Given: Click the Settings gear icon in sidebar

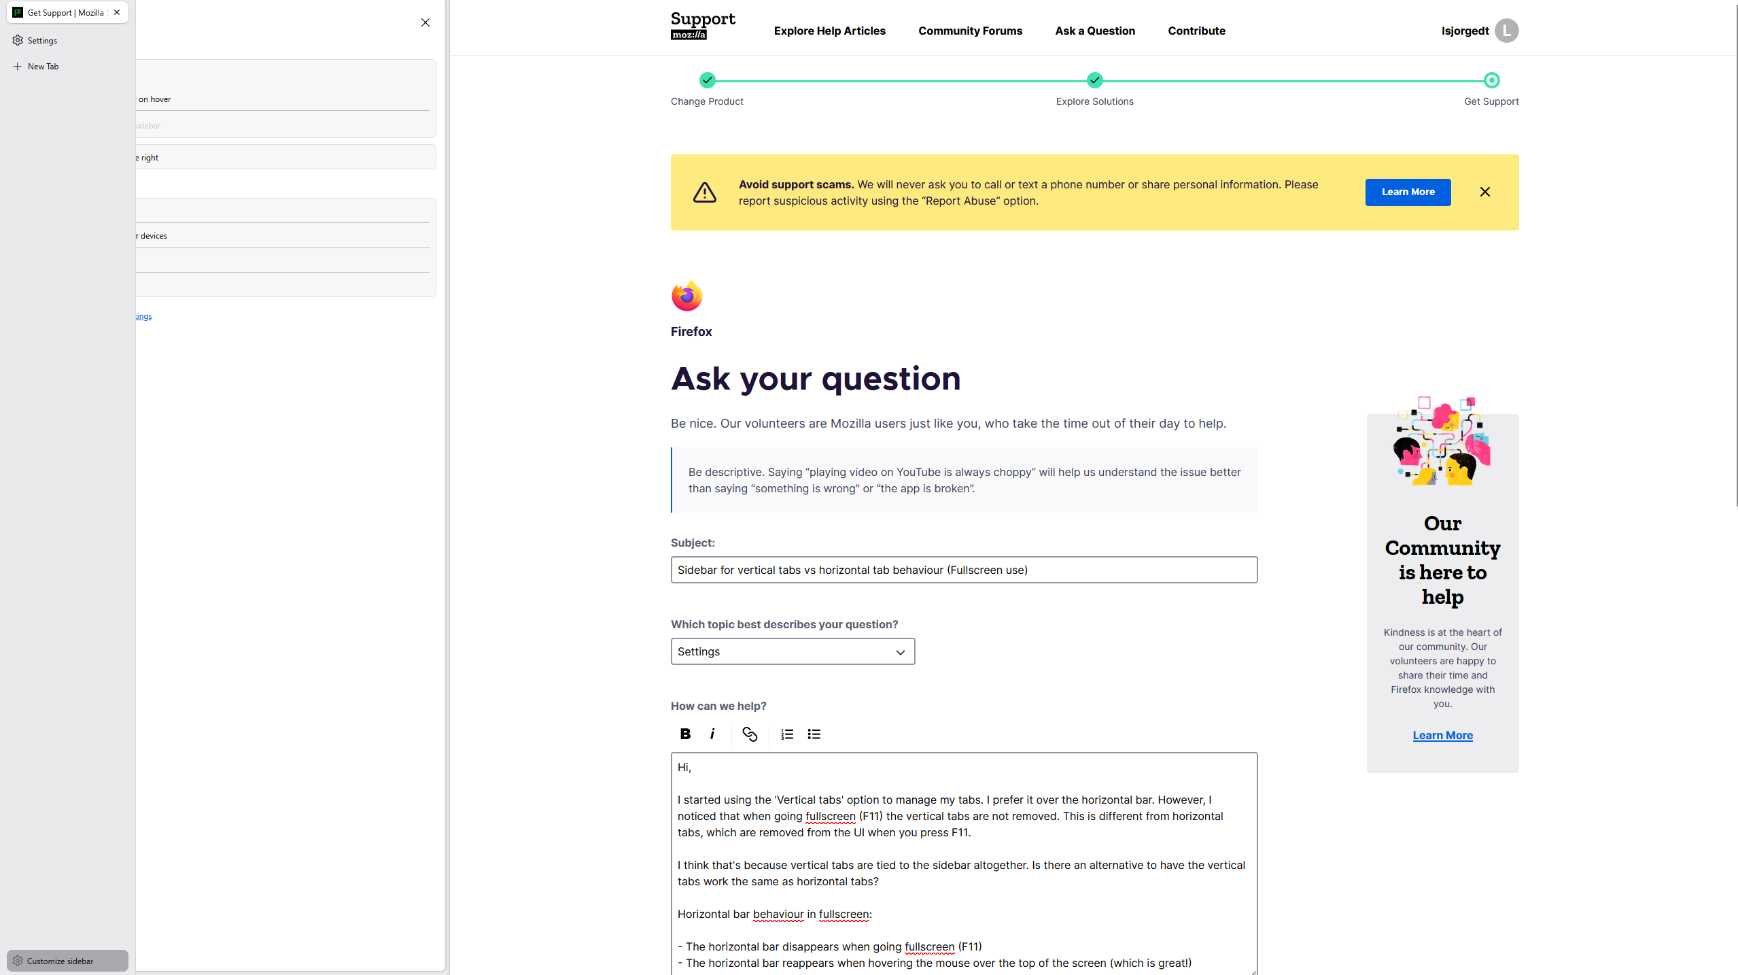Looking at the screenshot, I should coord(18,40).
